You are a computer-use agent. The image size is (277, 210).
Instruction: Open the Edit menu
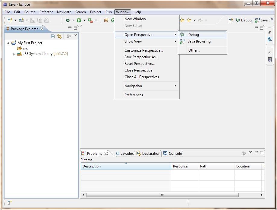pyautogui.click(x=17, y=12)
